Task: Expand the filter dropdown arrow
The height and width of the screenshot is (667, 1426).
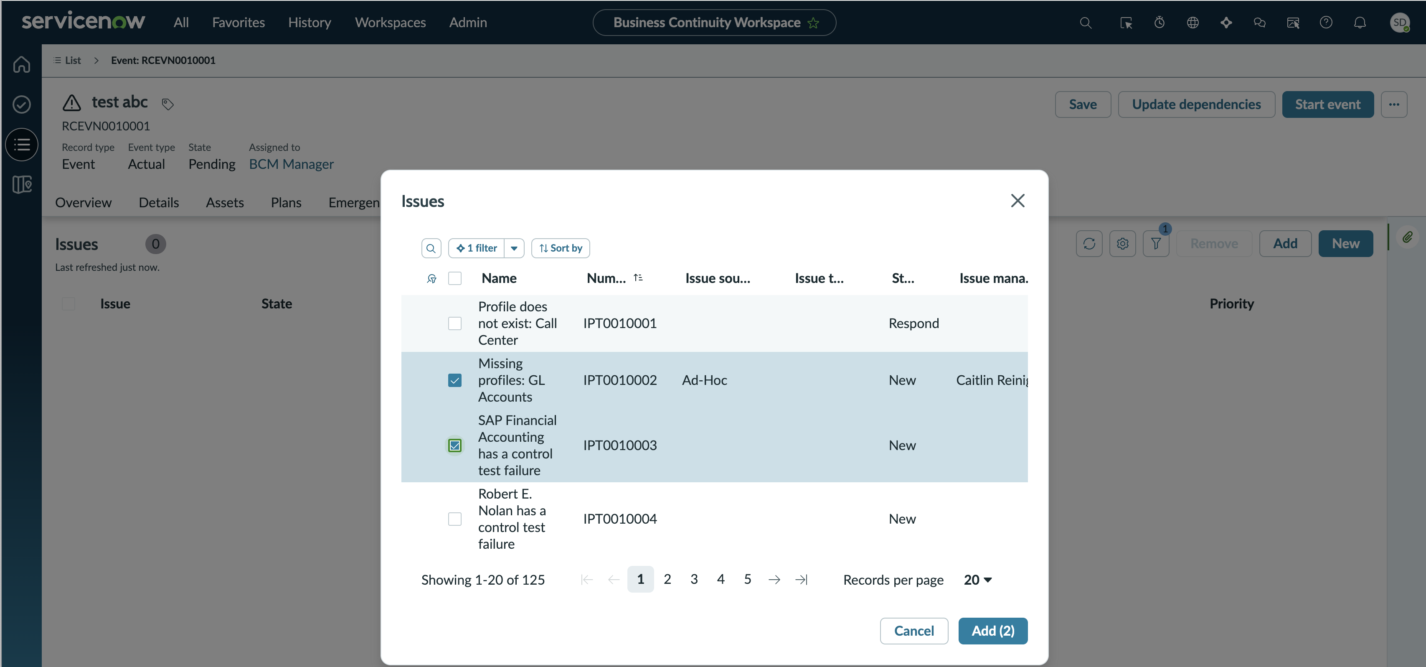Action: (x=514, y=248)
